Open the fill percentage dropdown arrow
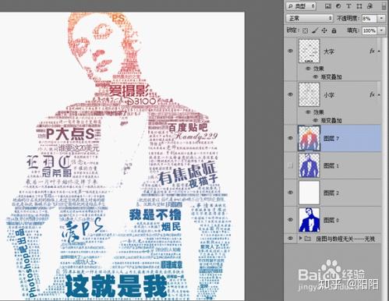389x301 pixels. [381, 30]
